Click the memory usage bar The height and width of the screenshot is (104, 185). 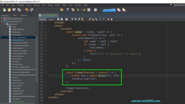pyautogui.click(x=109, y=10)
